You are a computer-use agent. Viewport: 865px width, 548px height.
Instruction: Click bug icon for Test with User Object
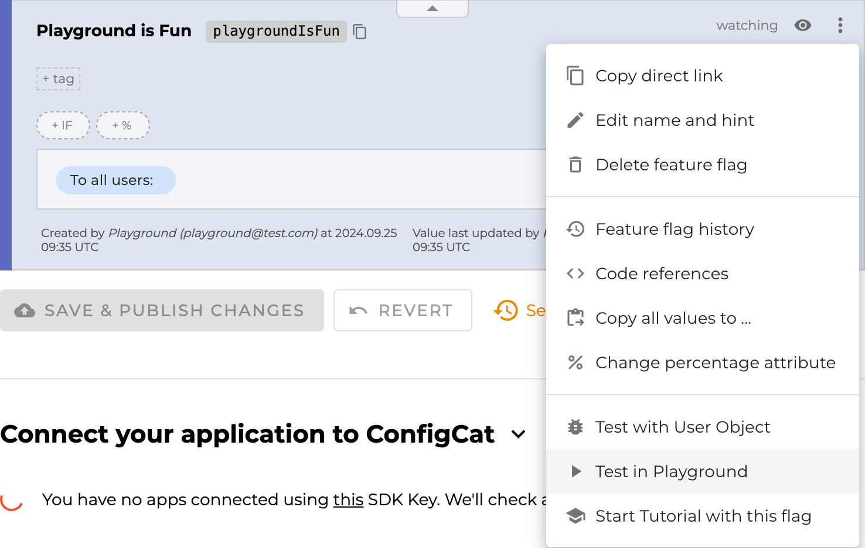pos(575,427)
